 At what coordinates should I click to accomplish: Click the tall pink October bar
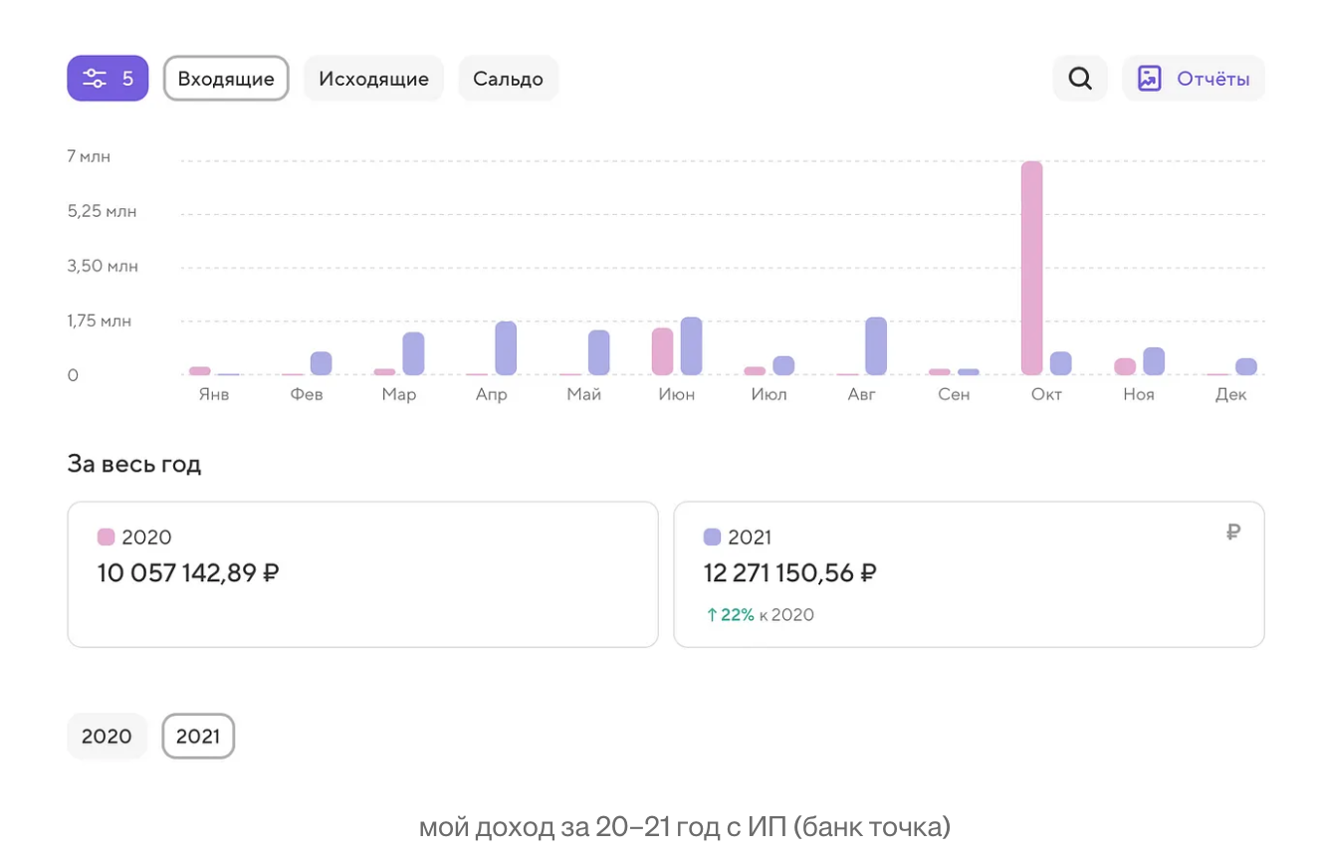[1032, 268]
